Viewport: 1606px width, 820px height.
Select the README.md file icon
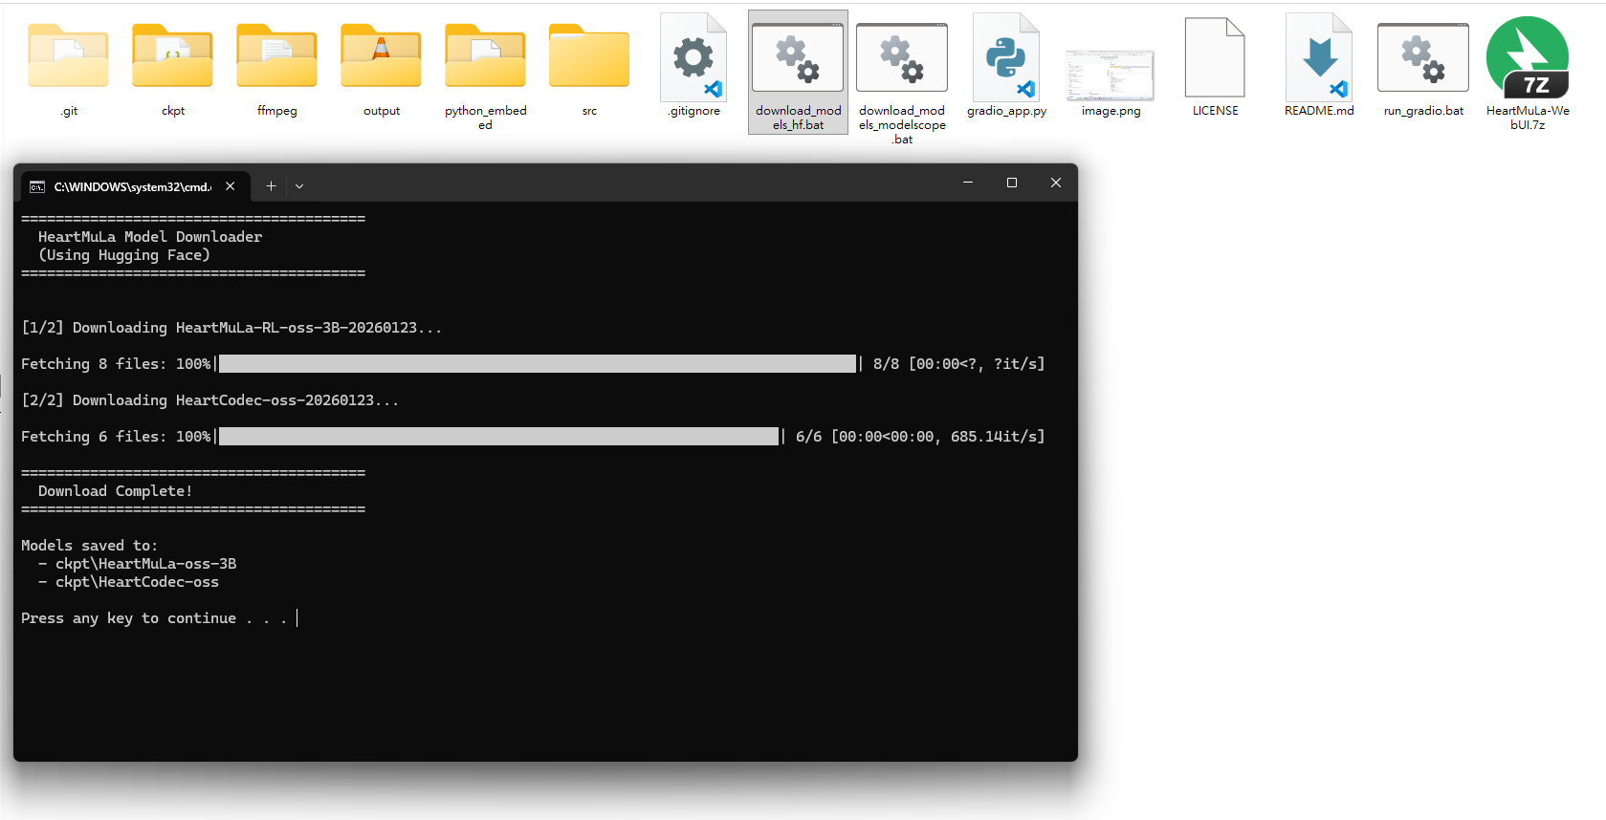pyautogui.click(x=1319, y=57)
